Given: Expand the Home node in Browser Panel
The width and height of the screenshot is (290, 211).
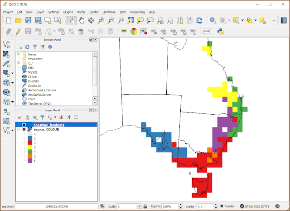Looking at the screenshot, I should (18, 54).
